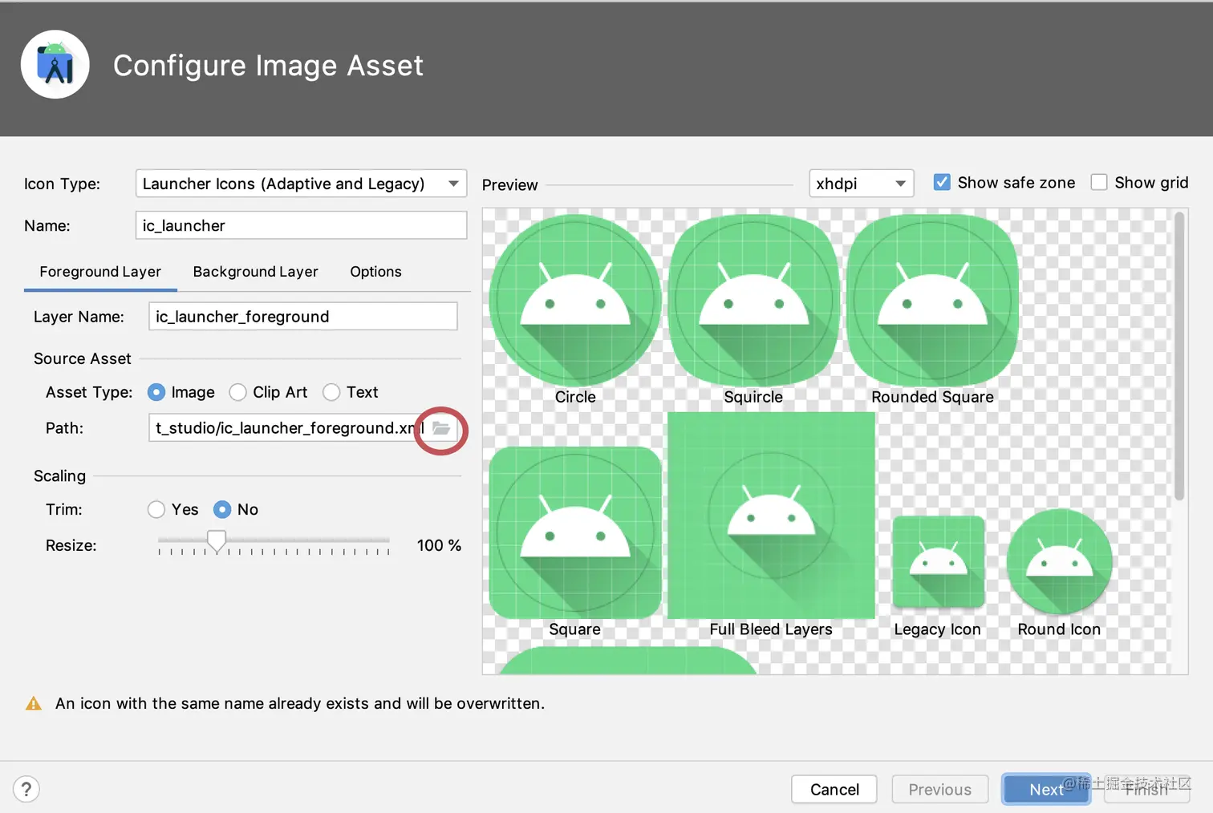Open the folder browse icon beside Path

441,428
